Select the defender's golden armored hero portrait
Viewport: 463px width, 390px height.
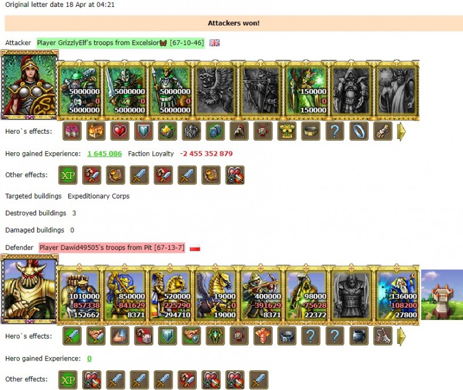pyautogui.click(x=30, y=290)
